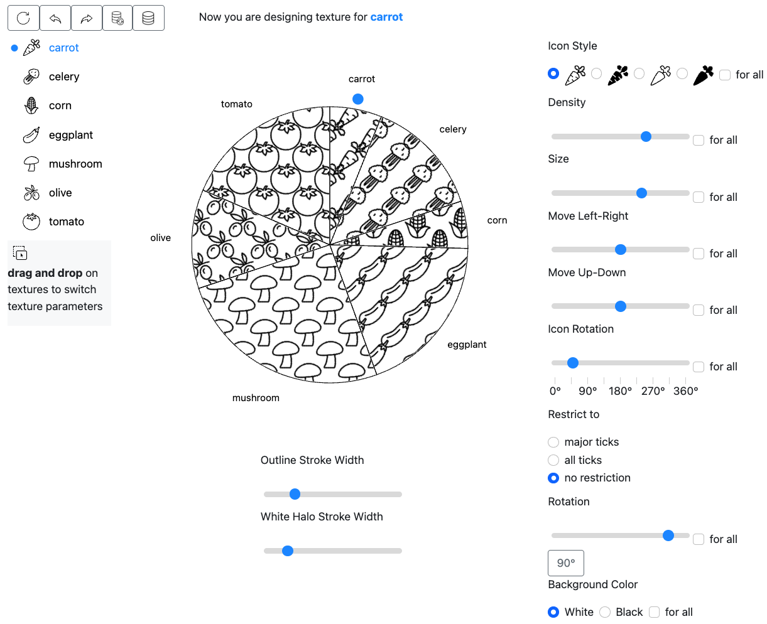Image resolution: width=767 pixels, height=624 pixels.
Task: Check 'for all' next to Icon Rotation
Action: tap(699, 367)
